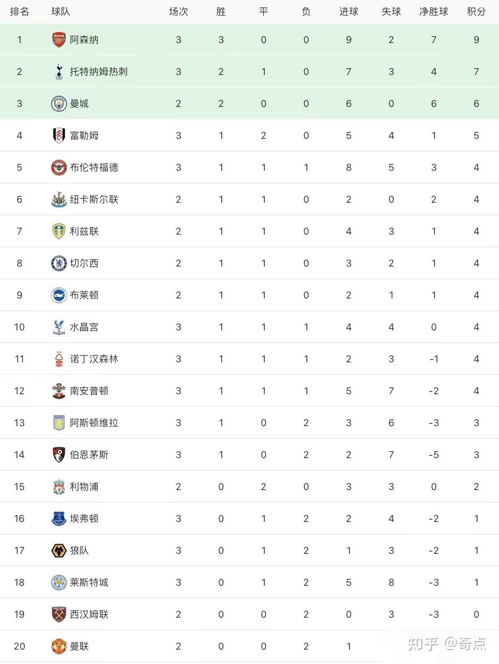The width and height of the screenshot is (499, 664).
Task: Click the Chelsea club crest icon
Action: click(x=59, y=263)
